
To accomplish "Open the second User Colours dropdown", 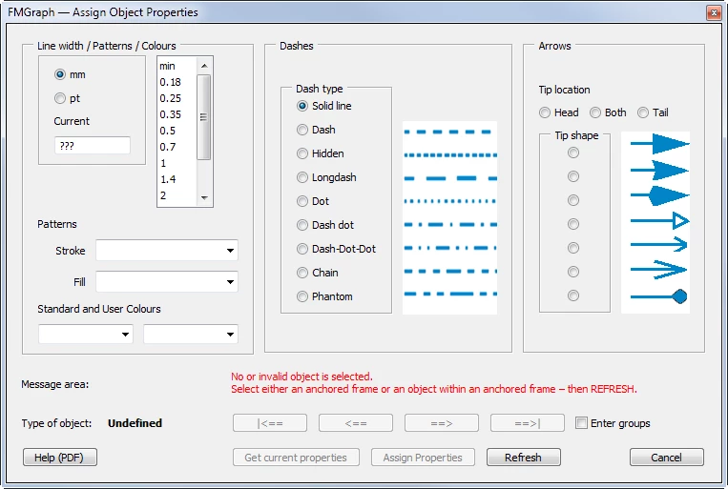I will 191,334.
